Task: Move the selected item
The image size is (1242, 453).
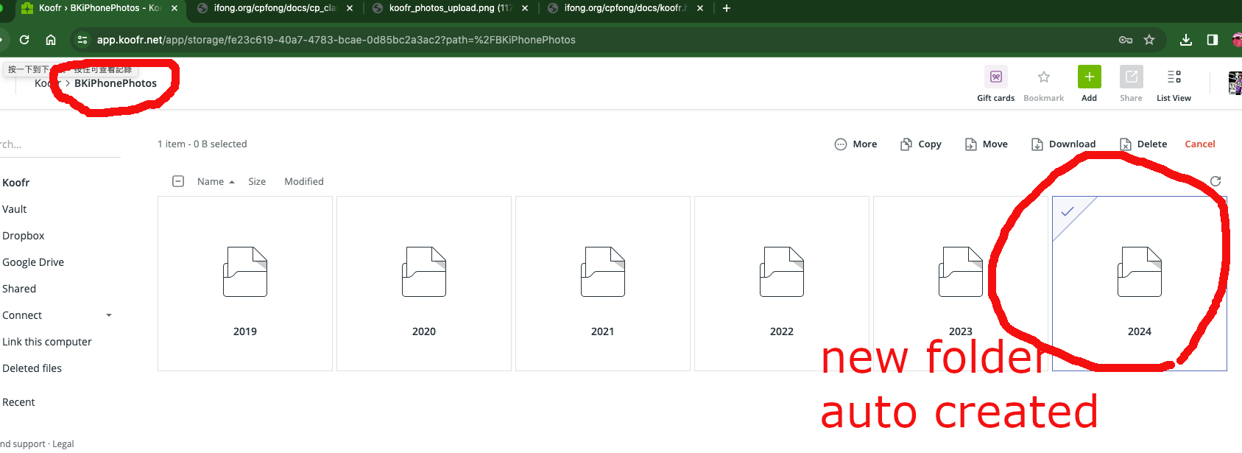Action: (987, 144)
